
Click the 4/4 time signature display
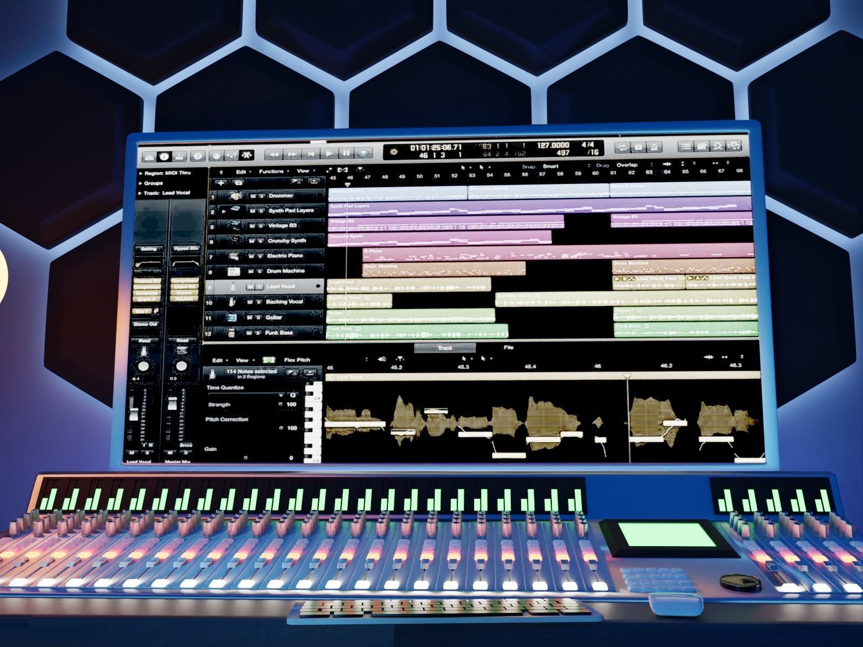click(587, 144)
